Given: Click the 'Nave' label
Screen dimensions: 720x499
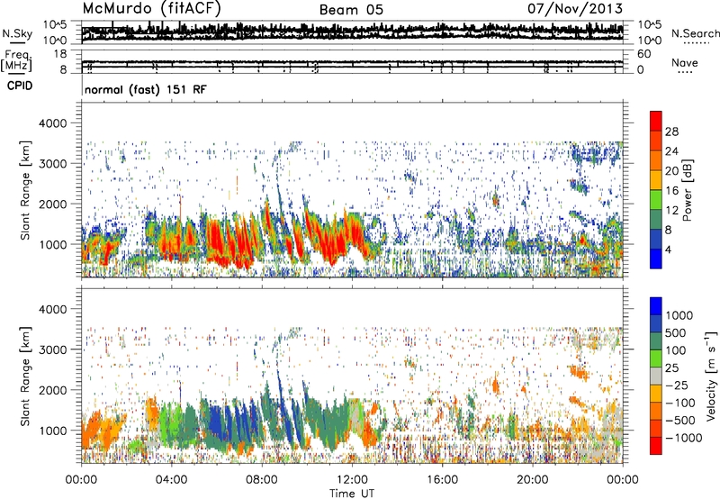Looking at the screenshot, I should click(684, 63).
